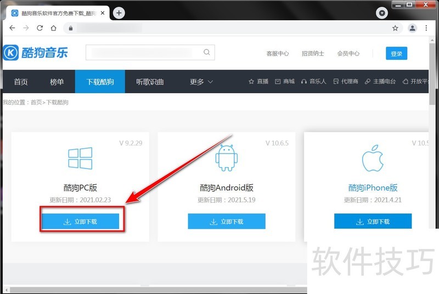
Task: Open 招贤纳士 link
Action: pos(313,53)
